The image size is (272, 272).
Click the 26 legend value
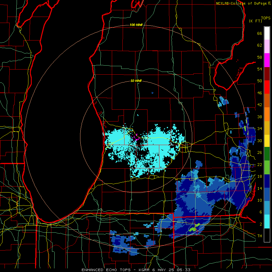pyautogui.click(x=260, y=153)
